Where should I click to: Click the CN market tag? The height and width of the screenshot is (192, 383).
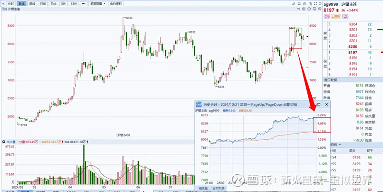point(327,16)
